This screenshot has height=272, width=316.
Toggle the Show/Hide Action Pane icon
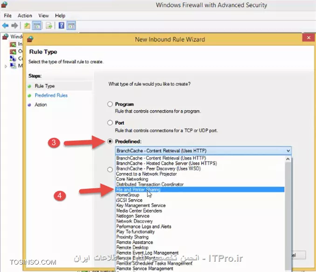pos(71,26)
